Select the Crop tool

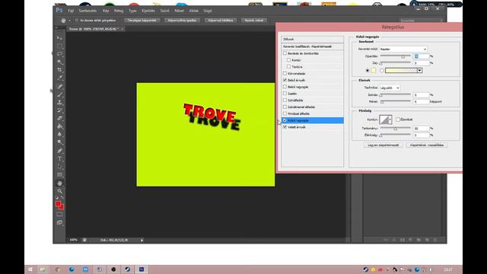click(59, 70)
